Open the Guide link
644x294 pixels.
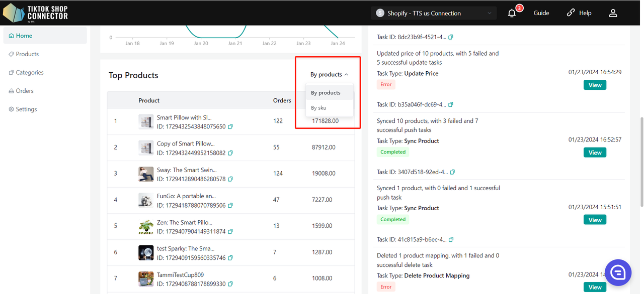click(x=541, y=13)
